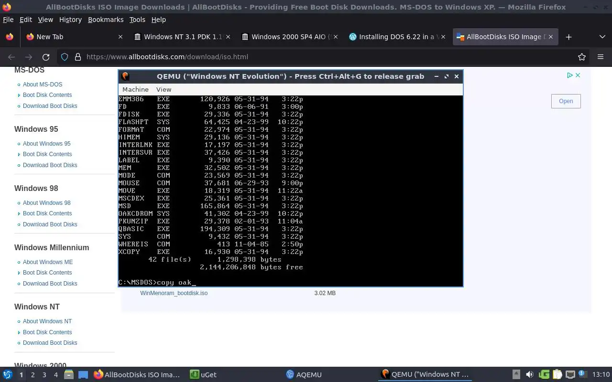Close the Installing DOS 6.22 tab

tap(443, 37)
